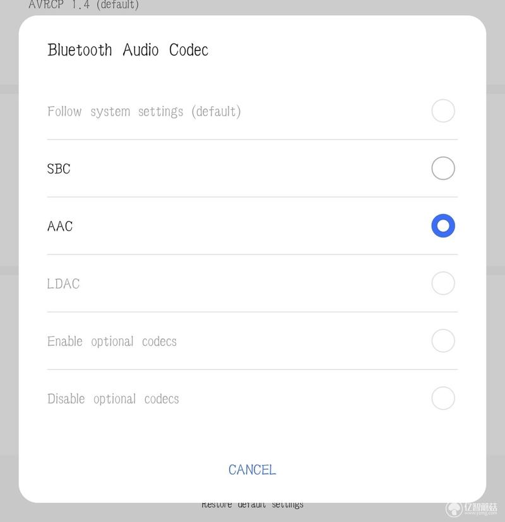505x522 pixels.
Task: Click the word Codec in the dialog title
Action: [x=189, y=50]
